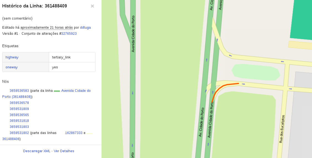Click the Rua dos Eucaliptos road label
Viewport: 312px width, 158px height.
[x=282, y=129]
